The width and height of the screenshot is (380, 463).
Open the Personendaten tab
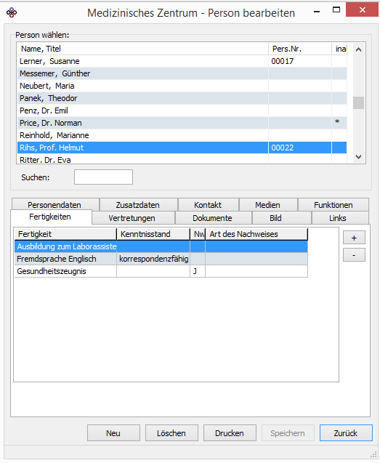(x=54, y=205)
